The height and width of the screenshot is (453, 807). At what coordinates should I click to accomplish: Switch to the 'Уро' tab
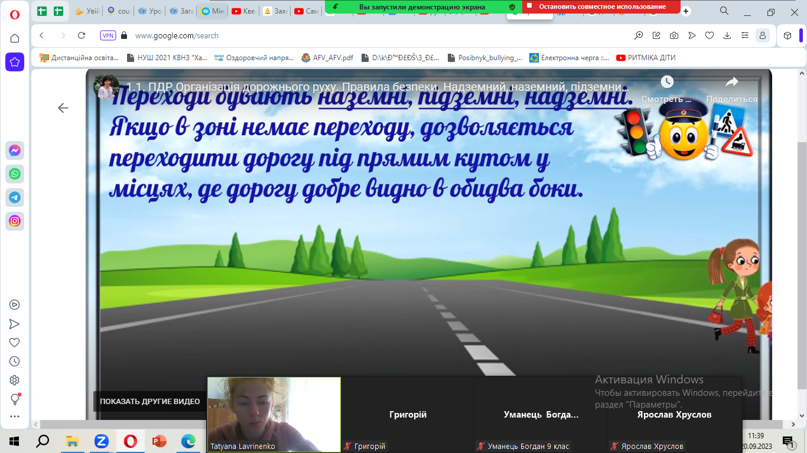point(149,11)
